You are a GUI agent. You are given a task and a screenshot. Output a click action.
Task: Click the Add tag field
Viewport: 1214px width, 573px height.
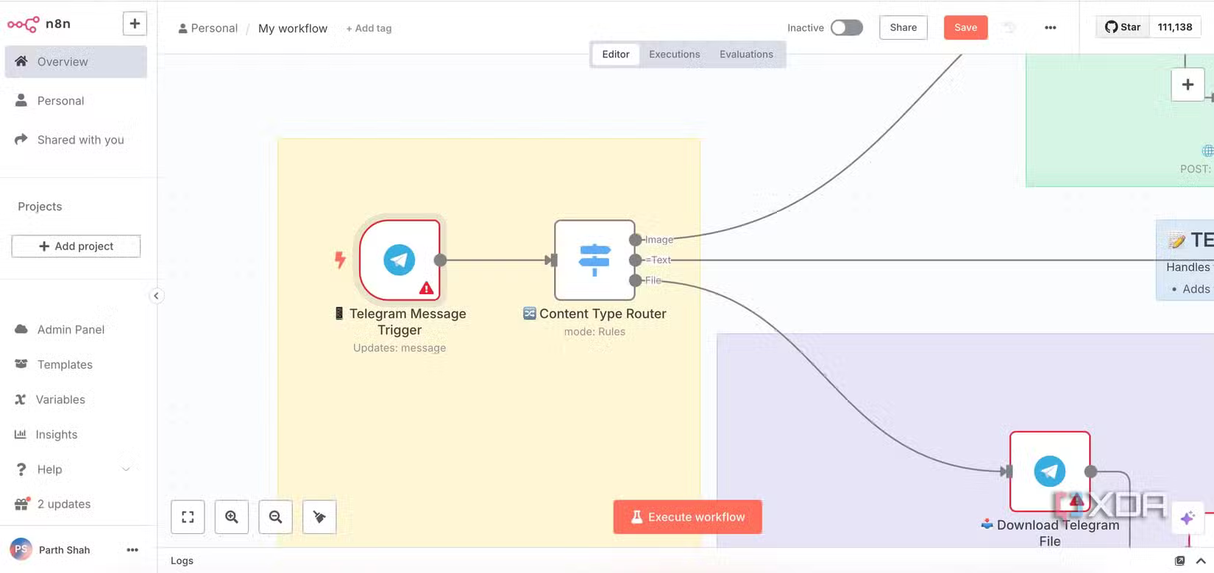(x=369, y=29)
